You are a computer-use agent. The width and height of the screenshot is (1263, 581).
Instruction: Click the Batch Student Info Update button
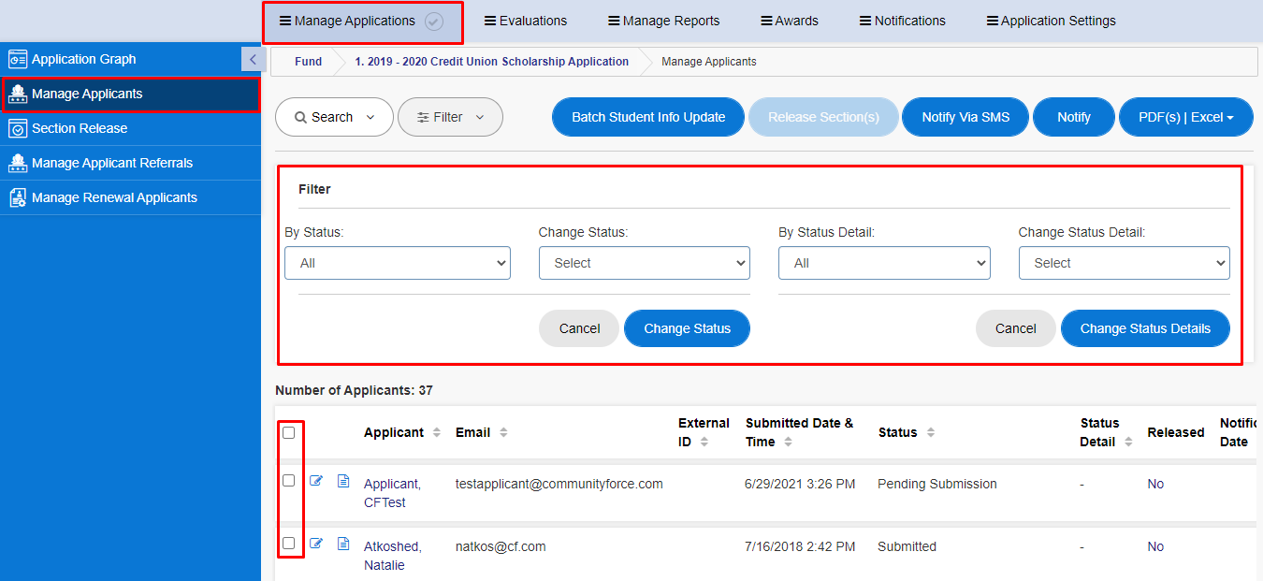(647, 117)
